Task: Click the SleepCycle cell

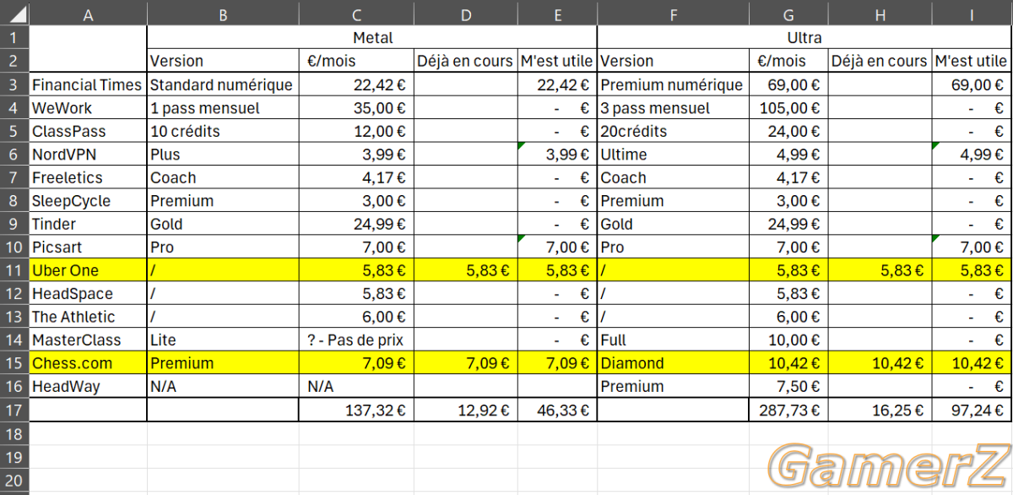Action: click(88, 201)
